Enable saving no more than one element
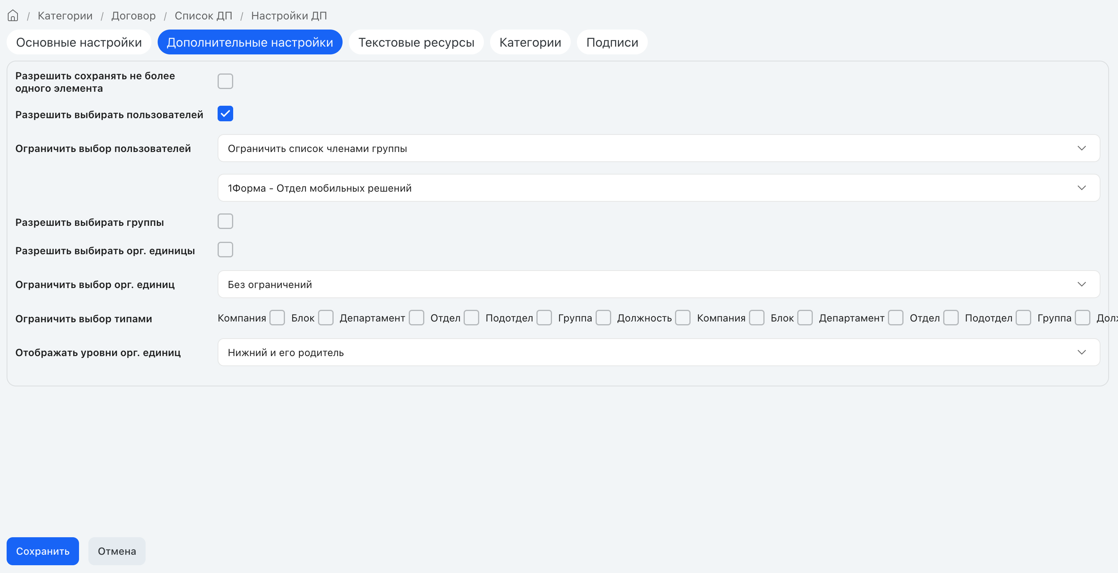1118x573 pixels. (x=225, y=81)
